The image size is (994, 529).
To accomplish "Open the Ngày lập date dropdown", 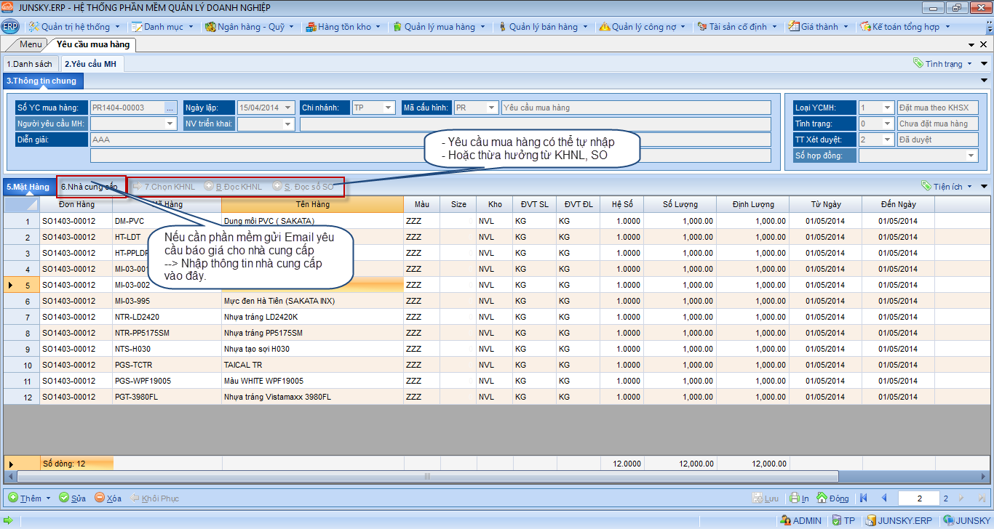I will [x=288, y=108].
